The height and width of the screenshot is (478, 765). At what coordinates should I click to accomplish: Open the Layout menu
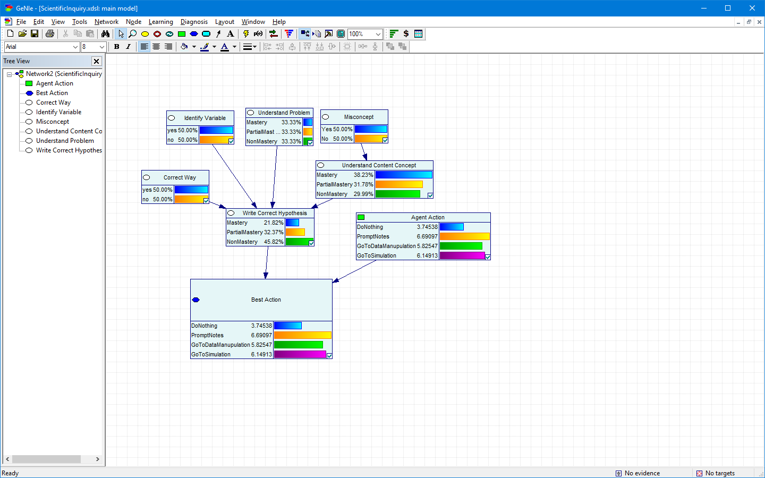(224, 22)
